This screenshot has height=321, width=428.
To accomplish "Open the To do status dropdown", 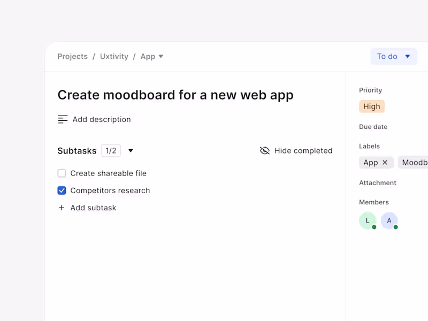I will tap(393, 56).
